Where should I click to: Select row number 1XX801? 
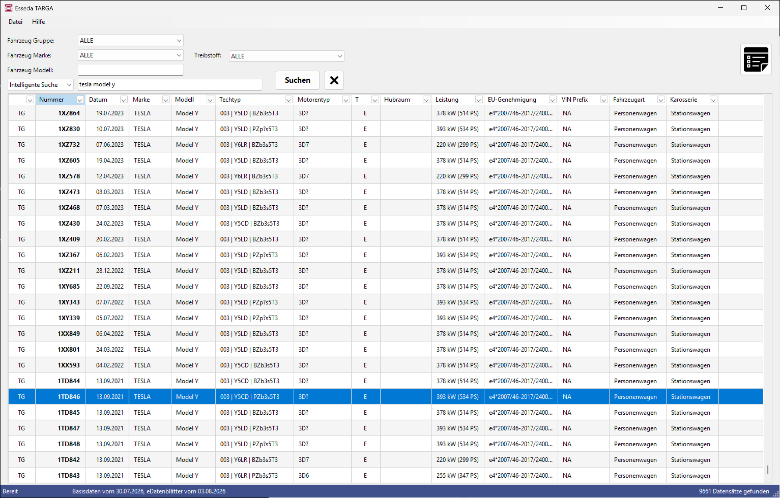pyautogui.click(x=385, y=350)
